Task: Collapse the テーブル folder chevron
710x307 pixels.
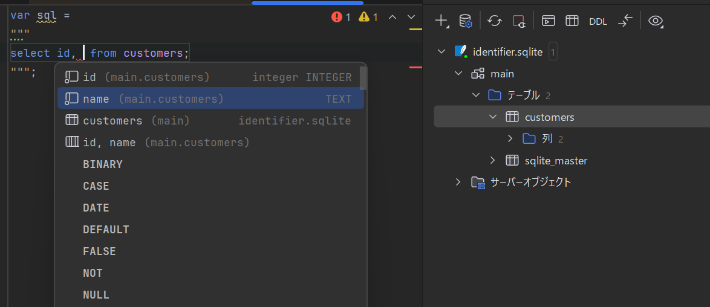Action: pos(476,95)
